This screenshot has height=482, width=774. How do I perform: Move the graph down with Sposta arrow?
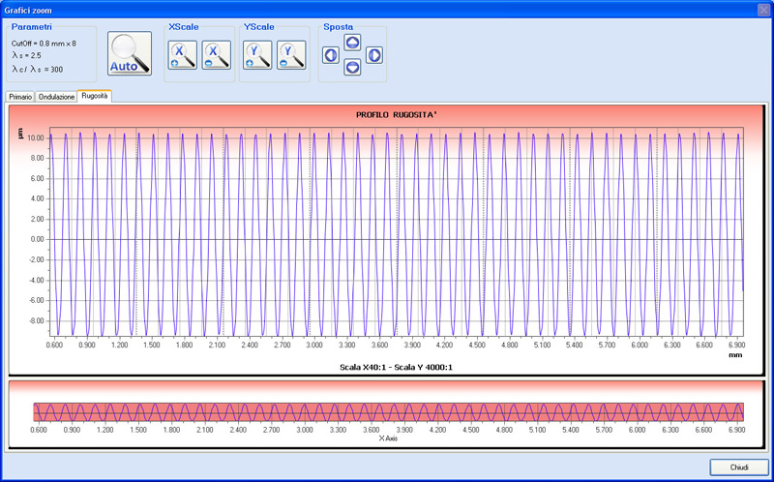(x=352, y=67)
